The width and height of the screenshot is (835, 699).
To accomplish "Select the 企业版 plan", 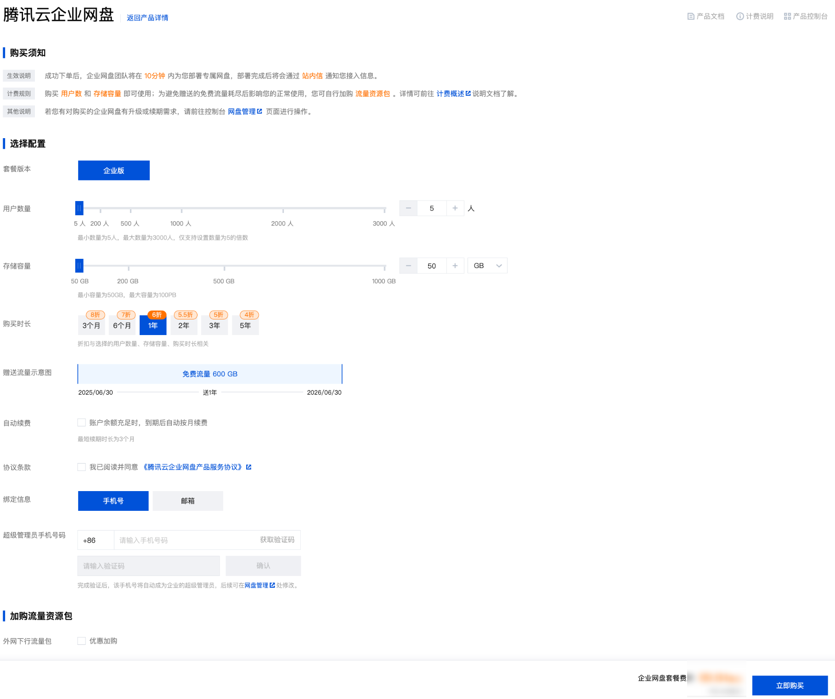I will pos(114,170).
